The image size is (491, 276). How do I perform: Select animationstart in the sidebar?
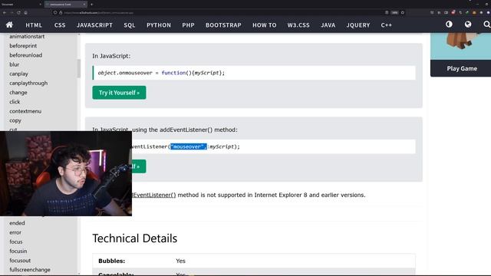(x=27, y=36)
